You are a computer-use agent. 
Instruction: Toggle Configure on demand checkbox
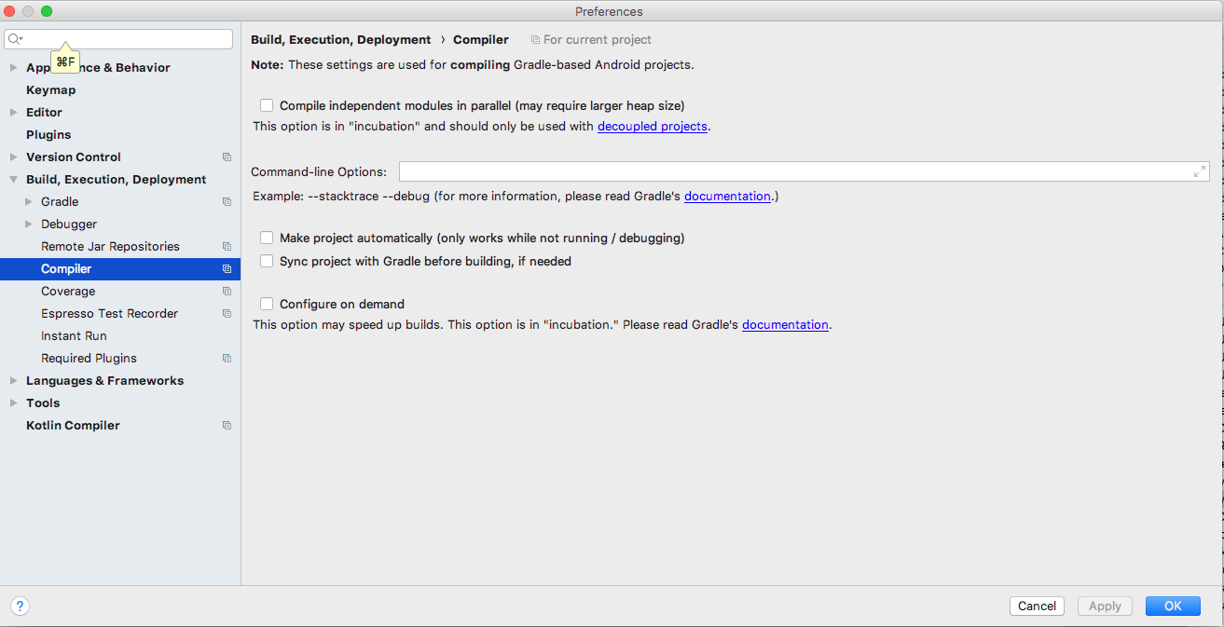(267, 304)
